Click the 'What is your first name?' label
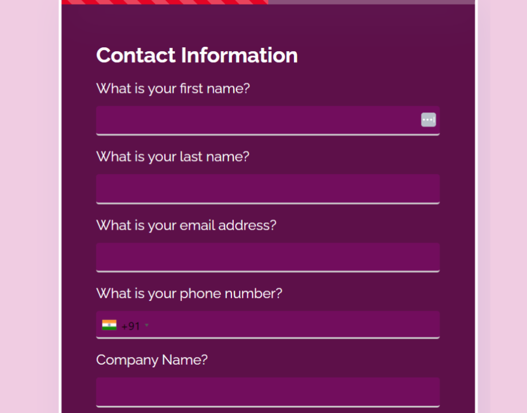 (x=173, y=89)
